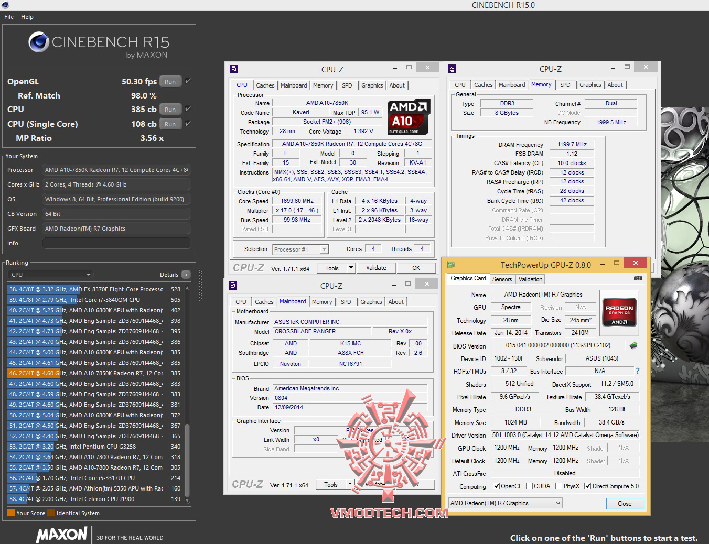Image resolution: width=709 pixels, height=544 pixels.
Task: Click the GPU-Z Device ID value
Action: point(509,358)
